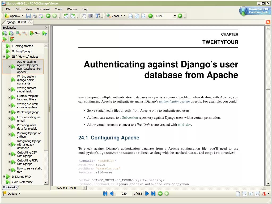Expand Deploying Django bookmark

[x=9, y=112]
